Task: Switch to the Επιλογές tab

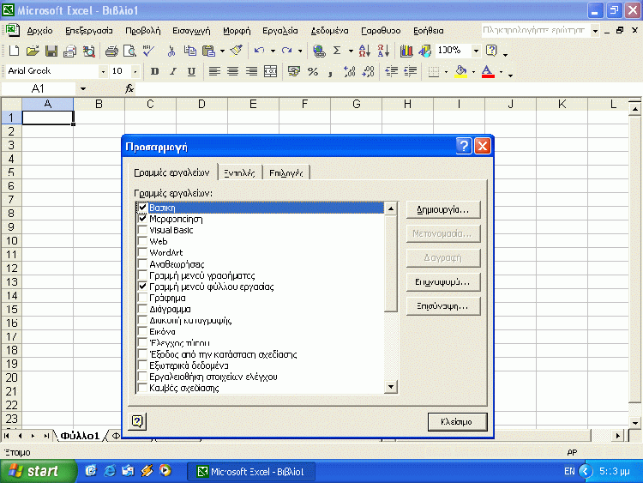Action: [285, 173]
